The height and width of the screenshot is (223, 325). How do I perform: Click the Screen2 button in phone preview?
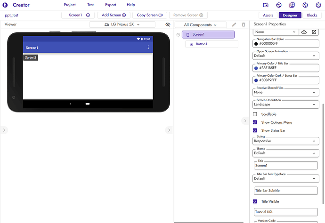pos(31,57)
